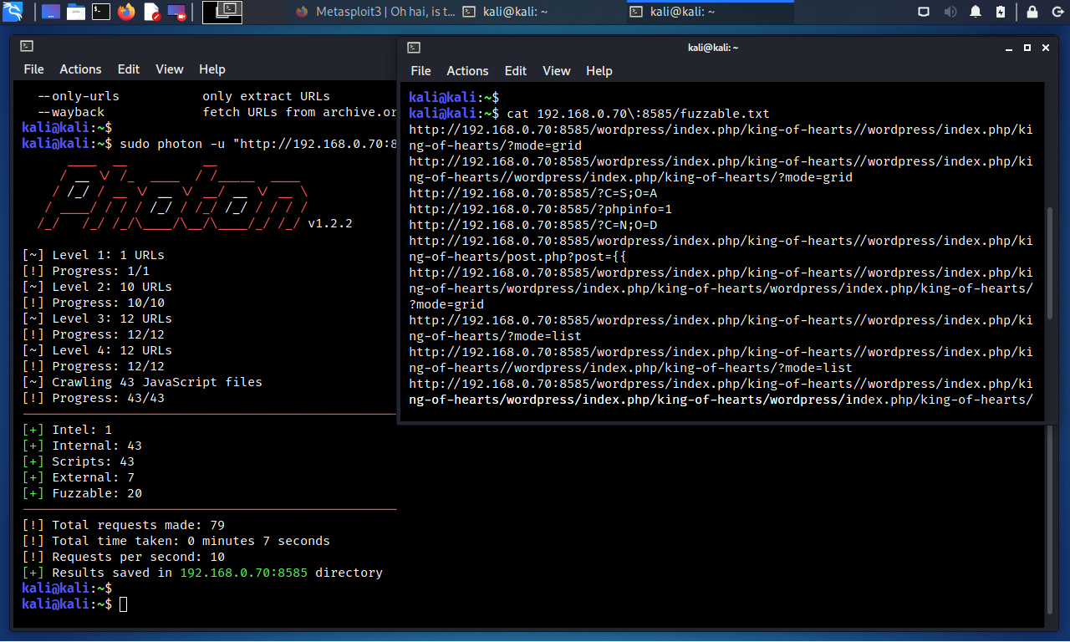Open the Kali applications menu

[13, 12]
